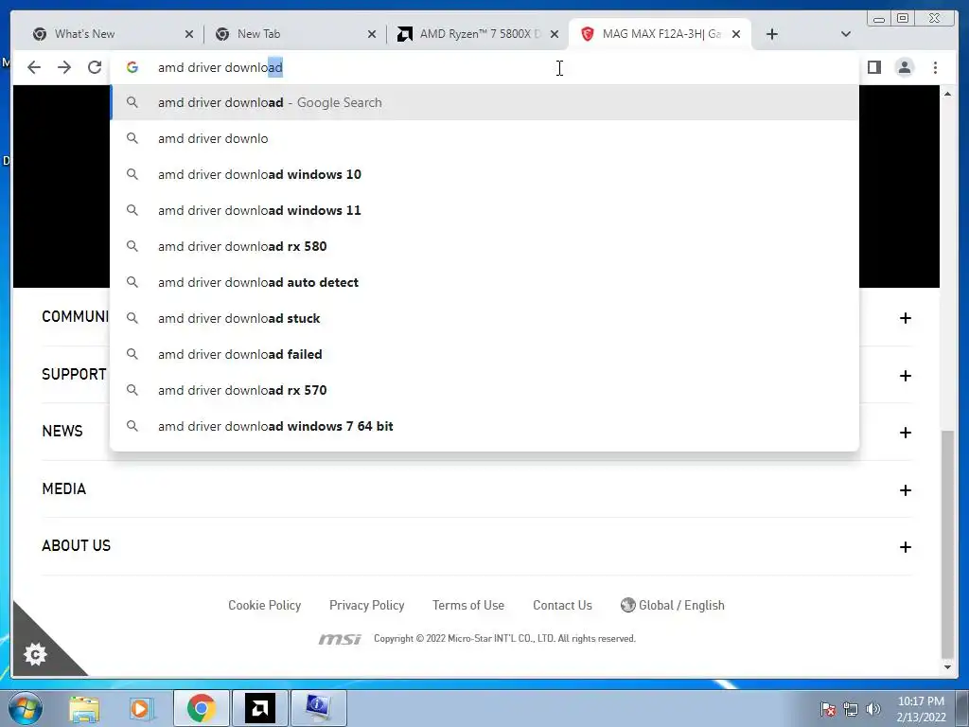Click the Action Center flag tray icon
Image resolution: width=969 pixels, height=727 pixels.
click(828, 709)
